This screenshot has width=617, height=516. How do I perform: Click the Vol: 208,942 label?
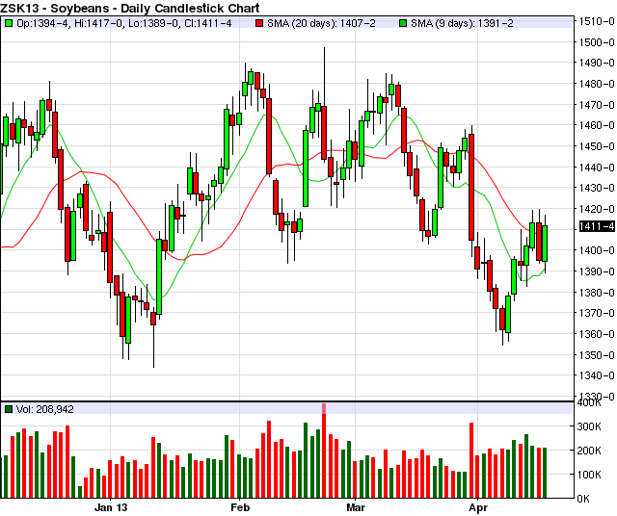[45, 409]
